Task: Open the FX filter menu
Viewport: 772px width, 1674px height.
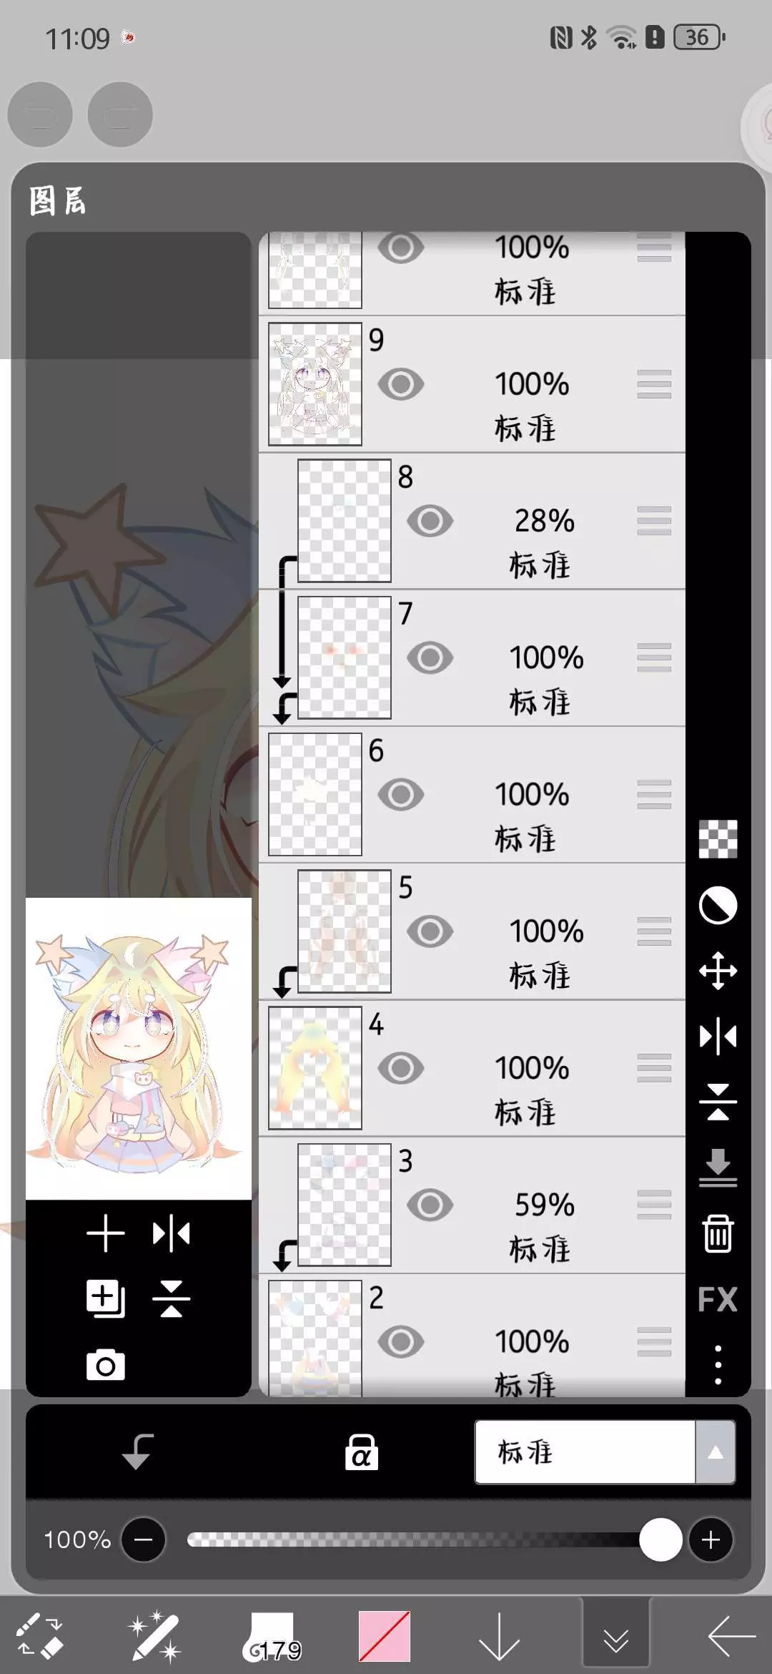Action: [718, 1299]
